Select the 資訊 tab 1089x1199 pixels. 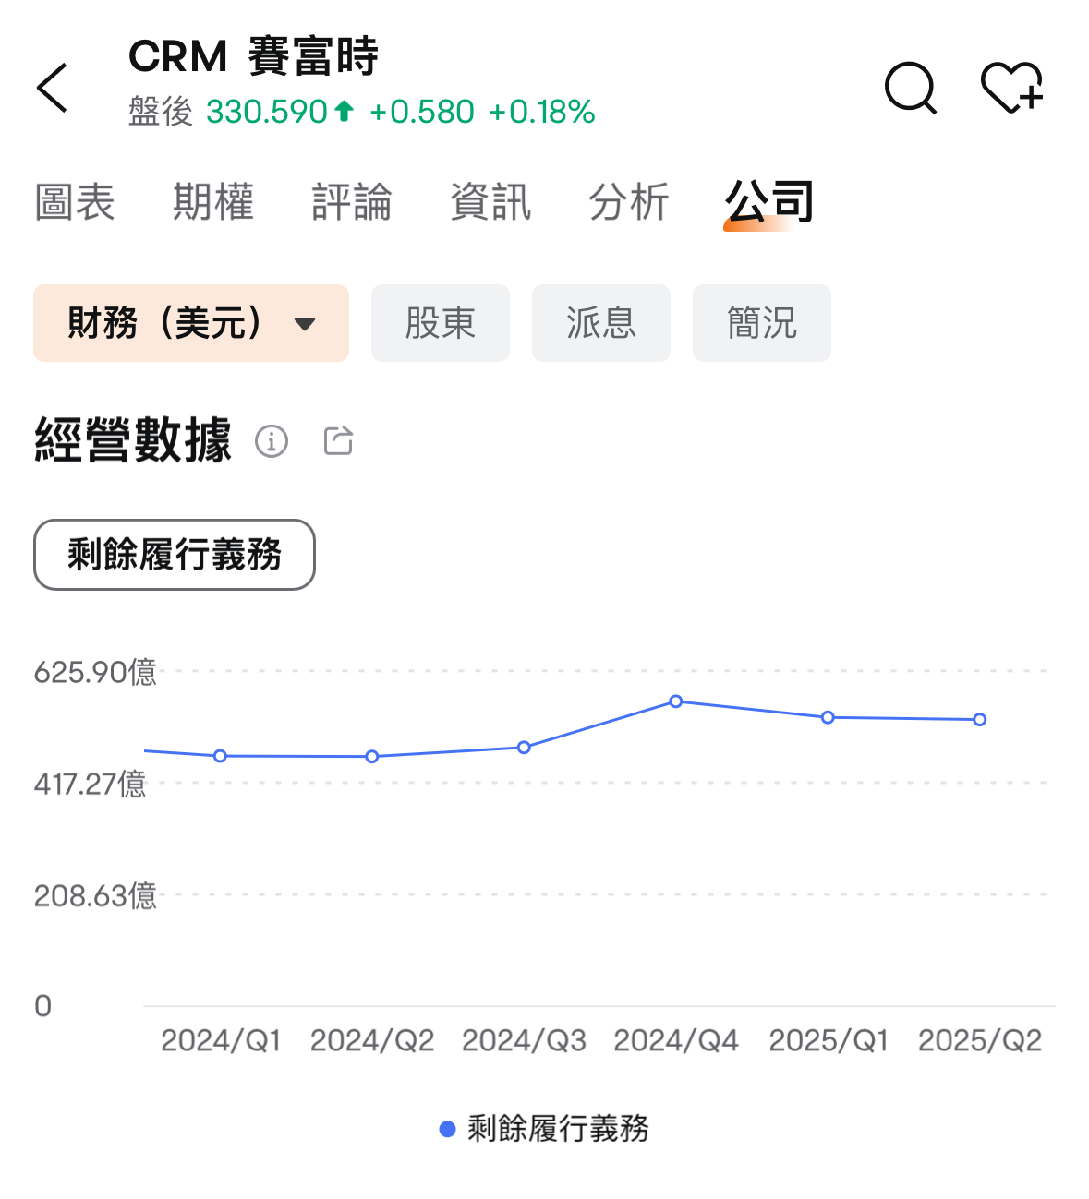click(490, 202)
